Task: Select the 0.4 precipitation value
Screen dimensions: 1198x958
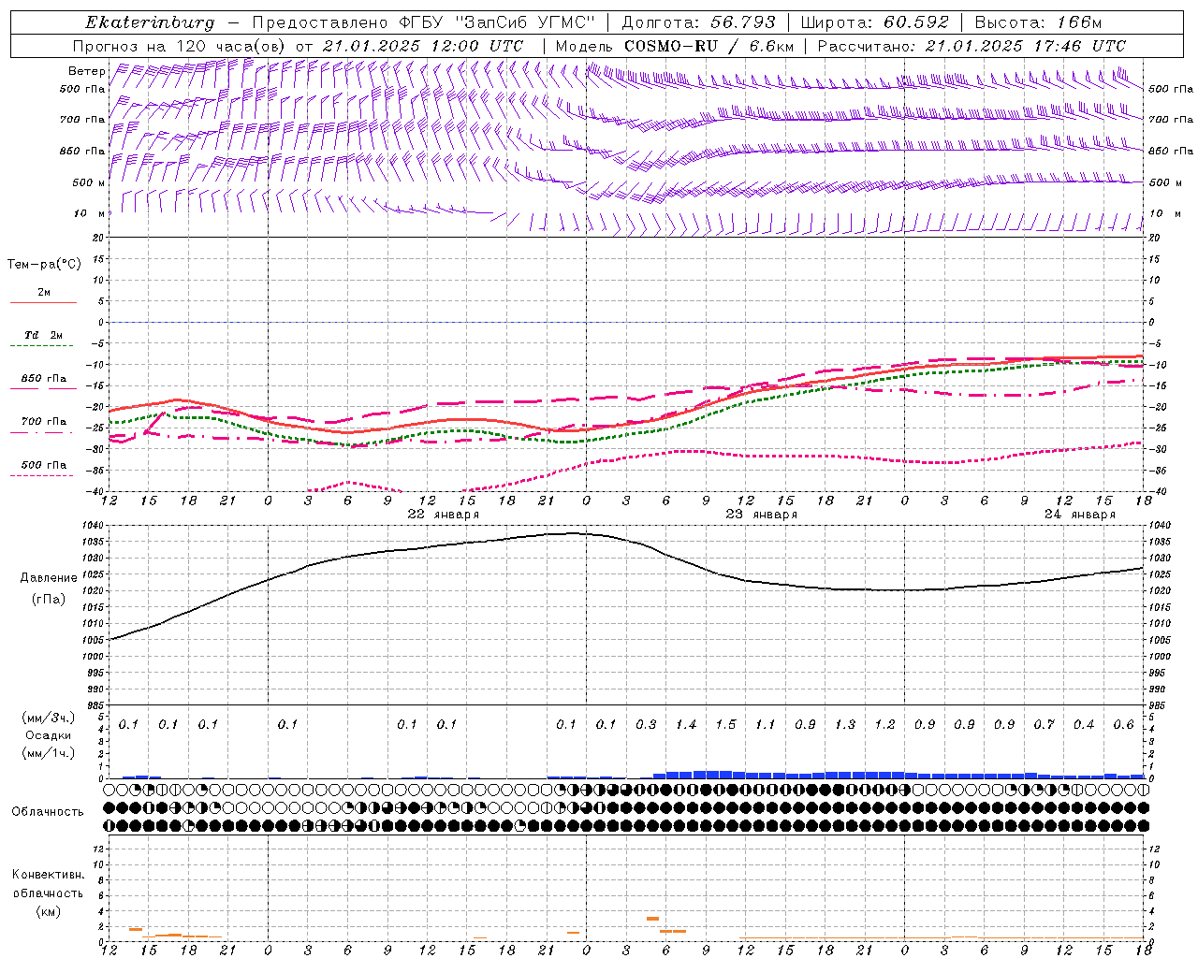Action: pyautogui.click(x=1084, y=725)
